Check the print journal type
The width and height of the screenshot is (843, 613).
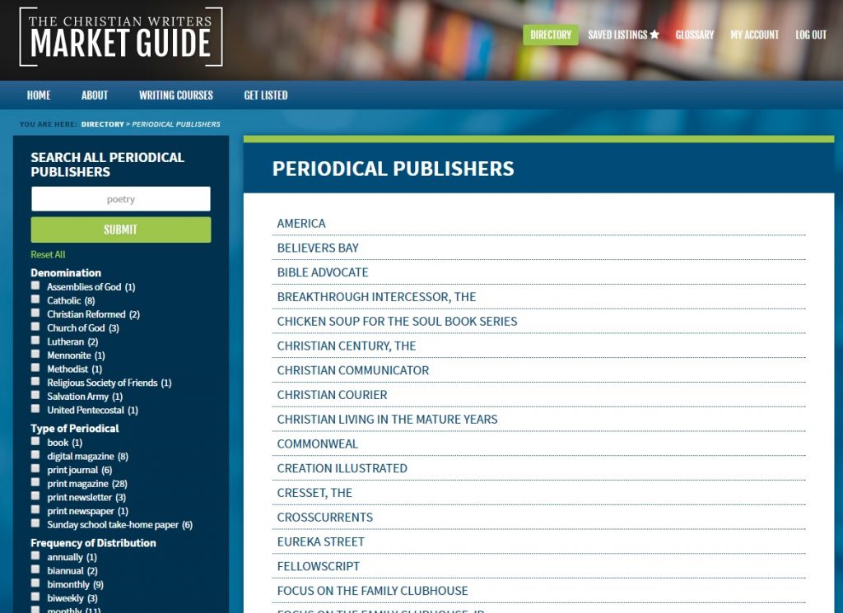[35, 468]
